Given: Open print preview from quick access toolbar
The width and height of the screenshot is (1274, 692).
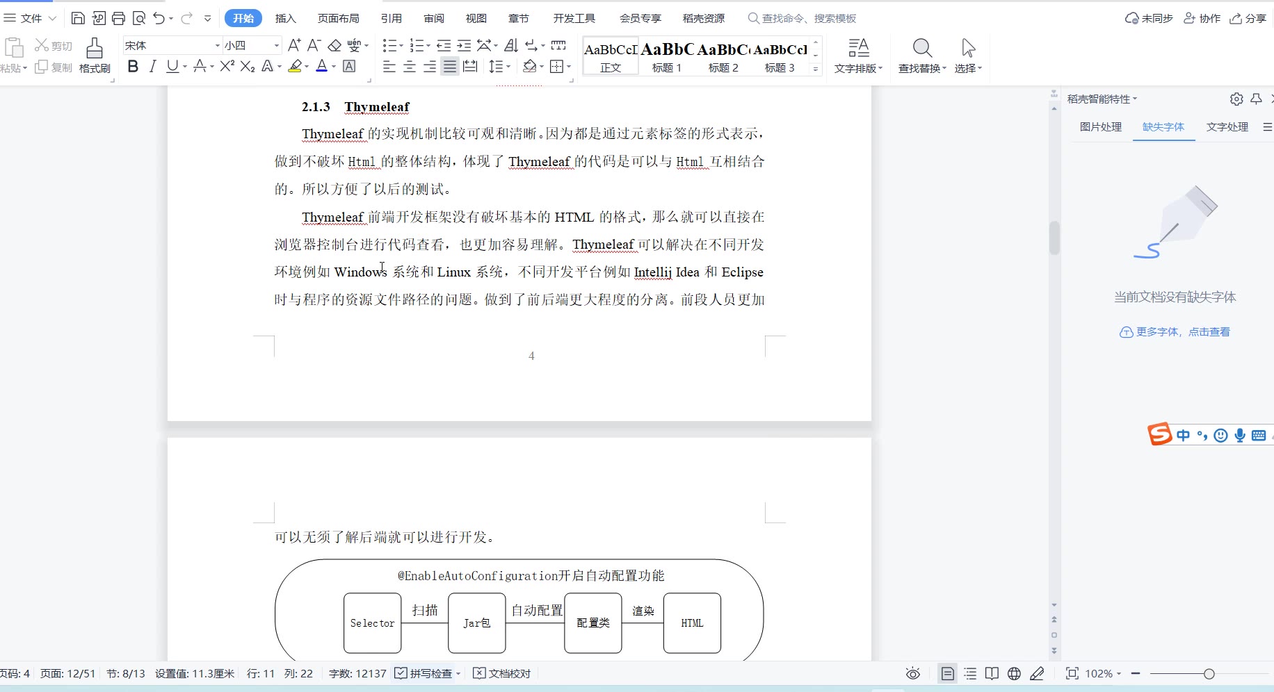Looking at the screenshot, I should (x=139, y=18).
